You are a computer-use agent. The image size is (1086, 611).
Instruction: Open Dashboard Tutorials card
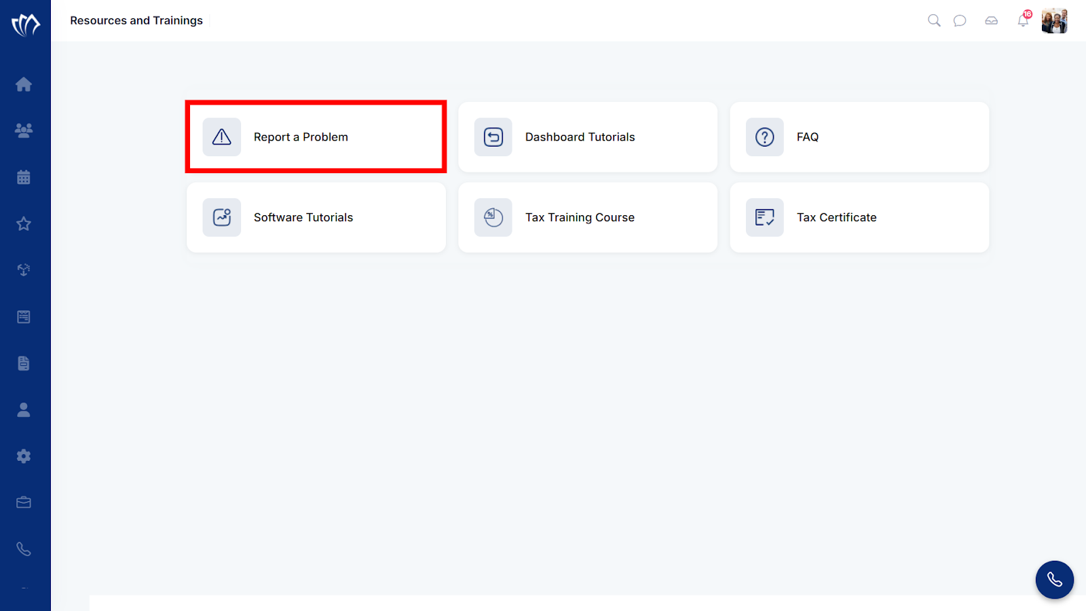coord(588,137)
